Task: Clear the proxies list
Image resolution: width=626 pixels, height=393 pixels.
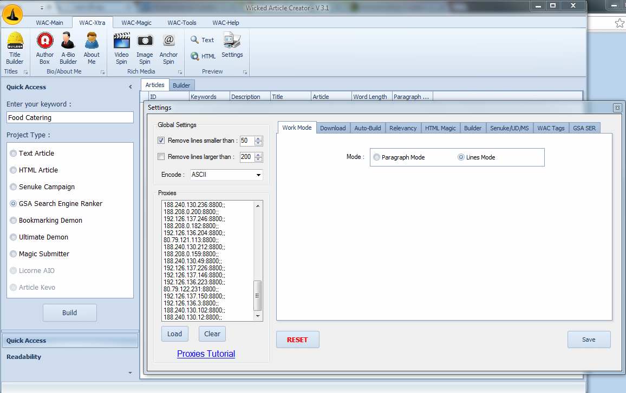Action: (x=212, y=334)
